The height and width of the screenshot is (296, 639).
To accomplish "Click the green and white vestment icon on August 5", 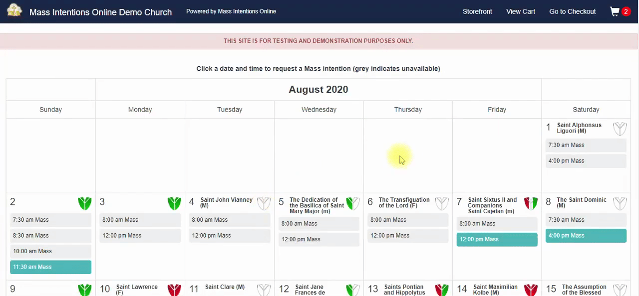I will point(352,203).
